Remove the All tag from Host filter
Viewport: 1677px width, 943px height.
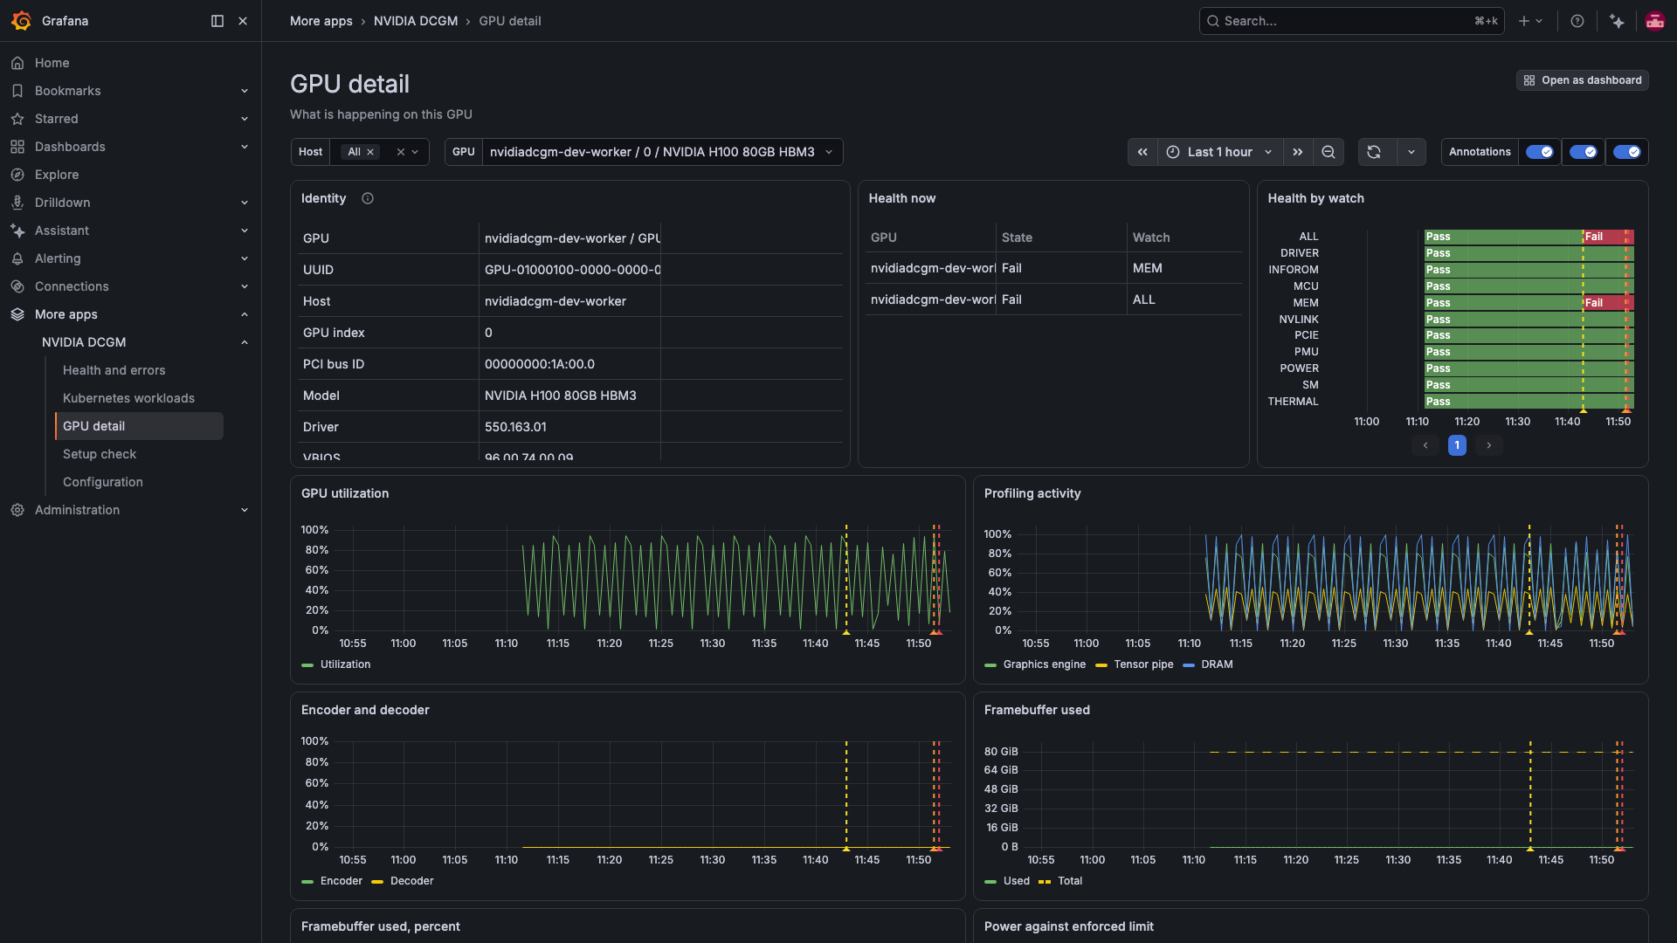pyautogui.click(x=370, y=152)
